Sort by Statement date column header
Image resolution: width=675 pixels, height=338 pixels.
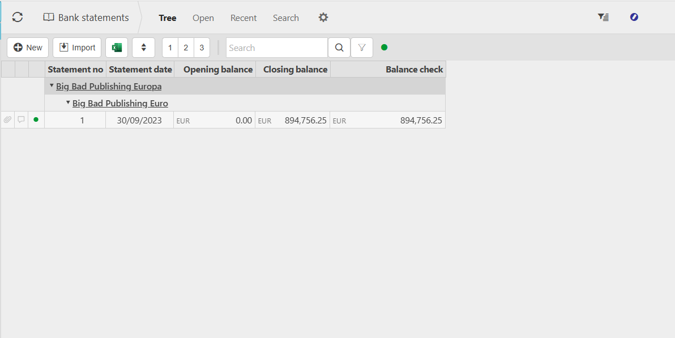pos(140,69)
